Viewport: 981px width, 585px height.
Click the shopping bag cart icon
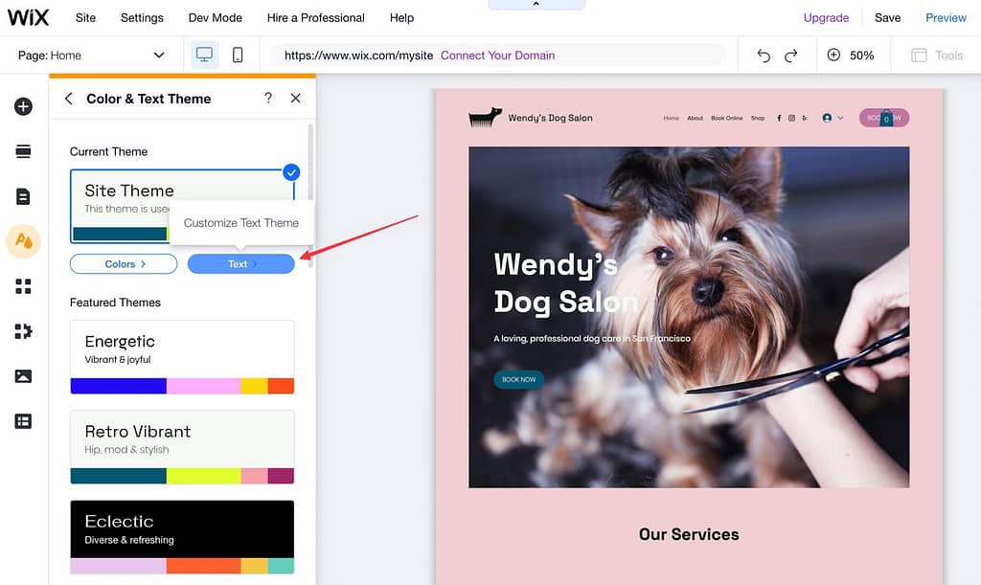click(886, 118)
